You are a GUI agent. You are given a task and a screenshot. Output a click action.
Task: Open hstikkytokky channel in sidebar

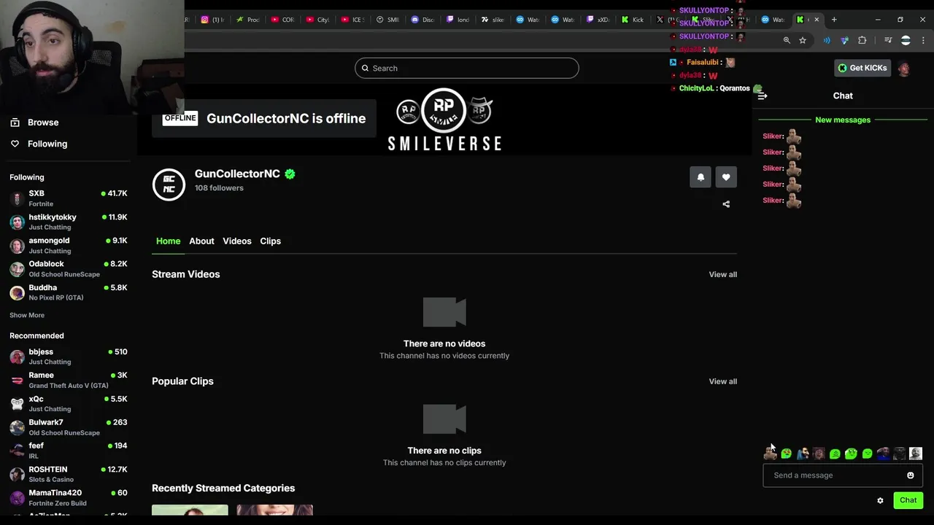click(69, 222)
